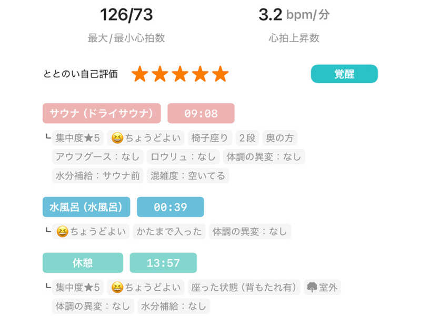Click the second orange rating star
Image resolution: width=421 pixels, height=316 pixels.
click(159, 74)
